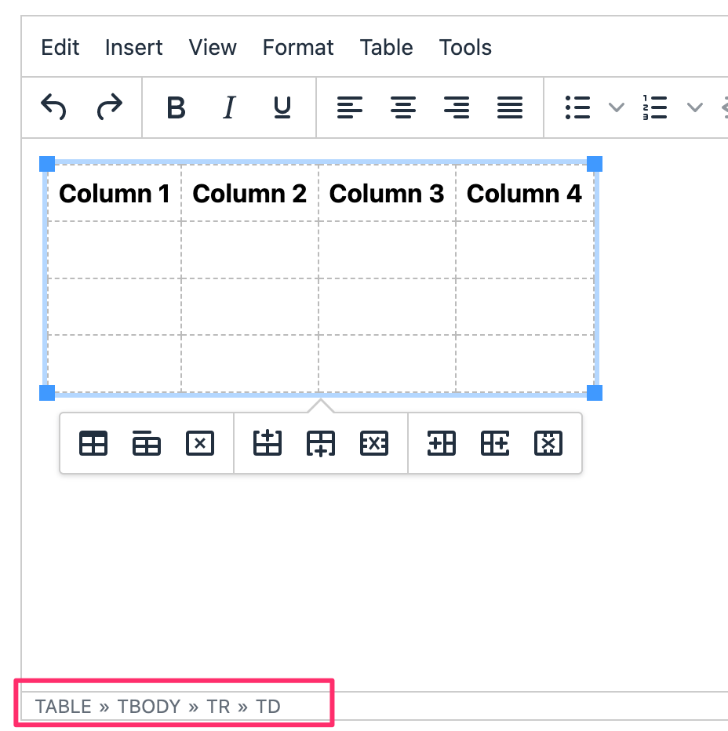Insert a row before the current row

(268, 443)
